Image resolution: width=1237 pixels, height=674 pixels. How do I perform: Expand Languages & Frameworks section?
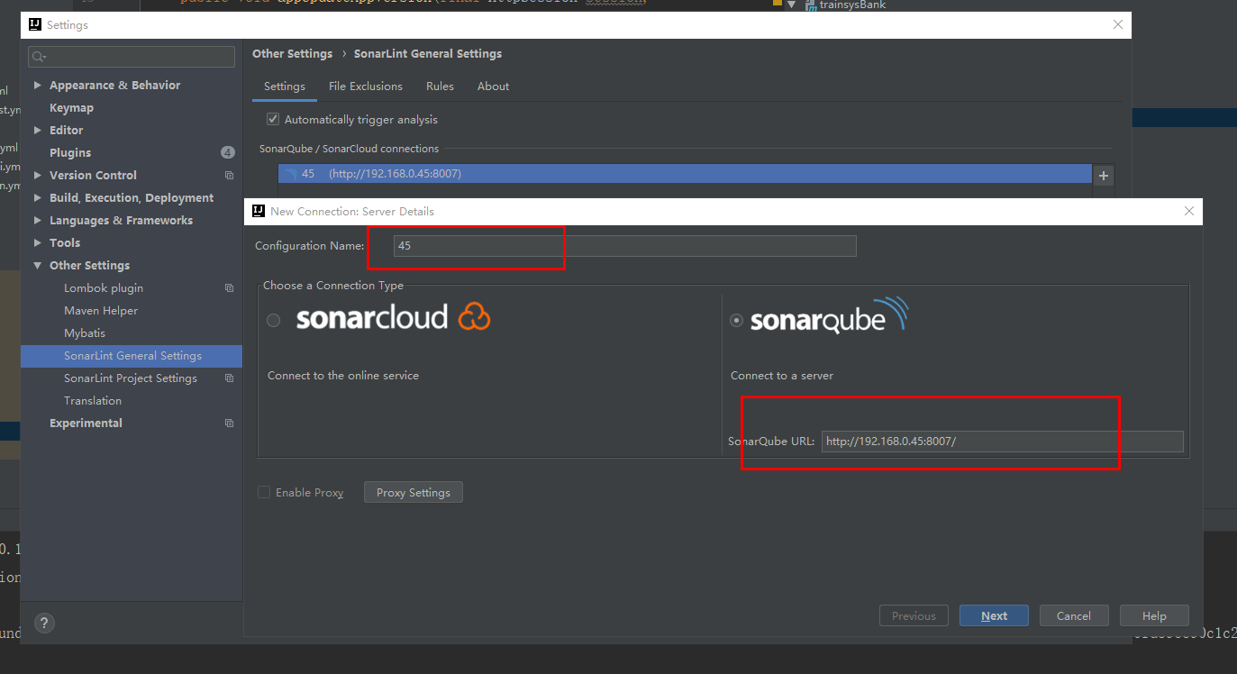[38, 221]
